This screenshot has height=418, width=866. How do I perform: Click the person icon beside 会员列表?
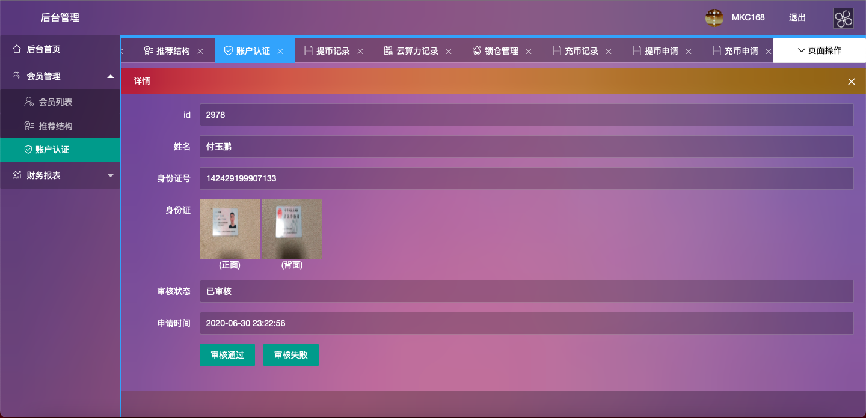point(28,101)
